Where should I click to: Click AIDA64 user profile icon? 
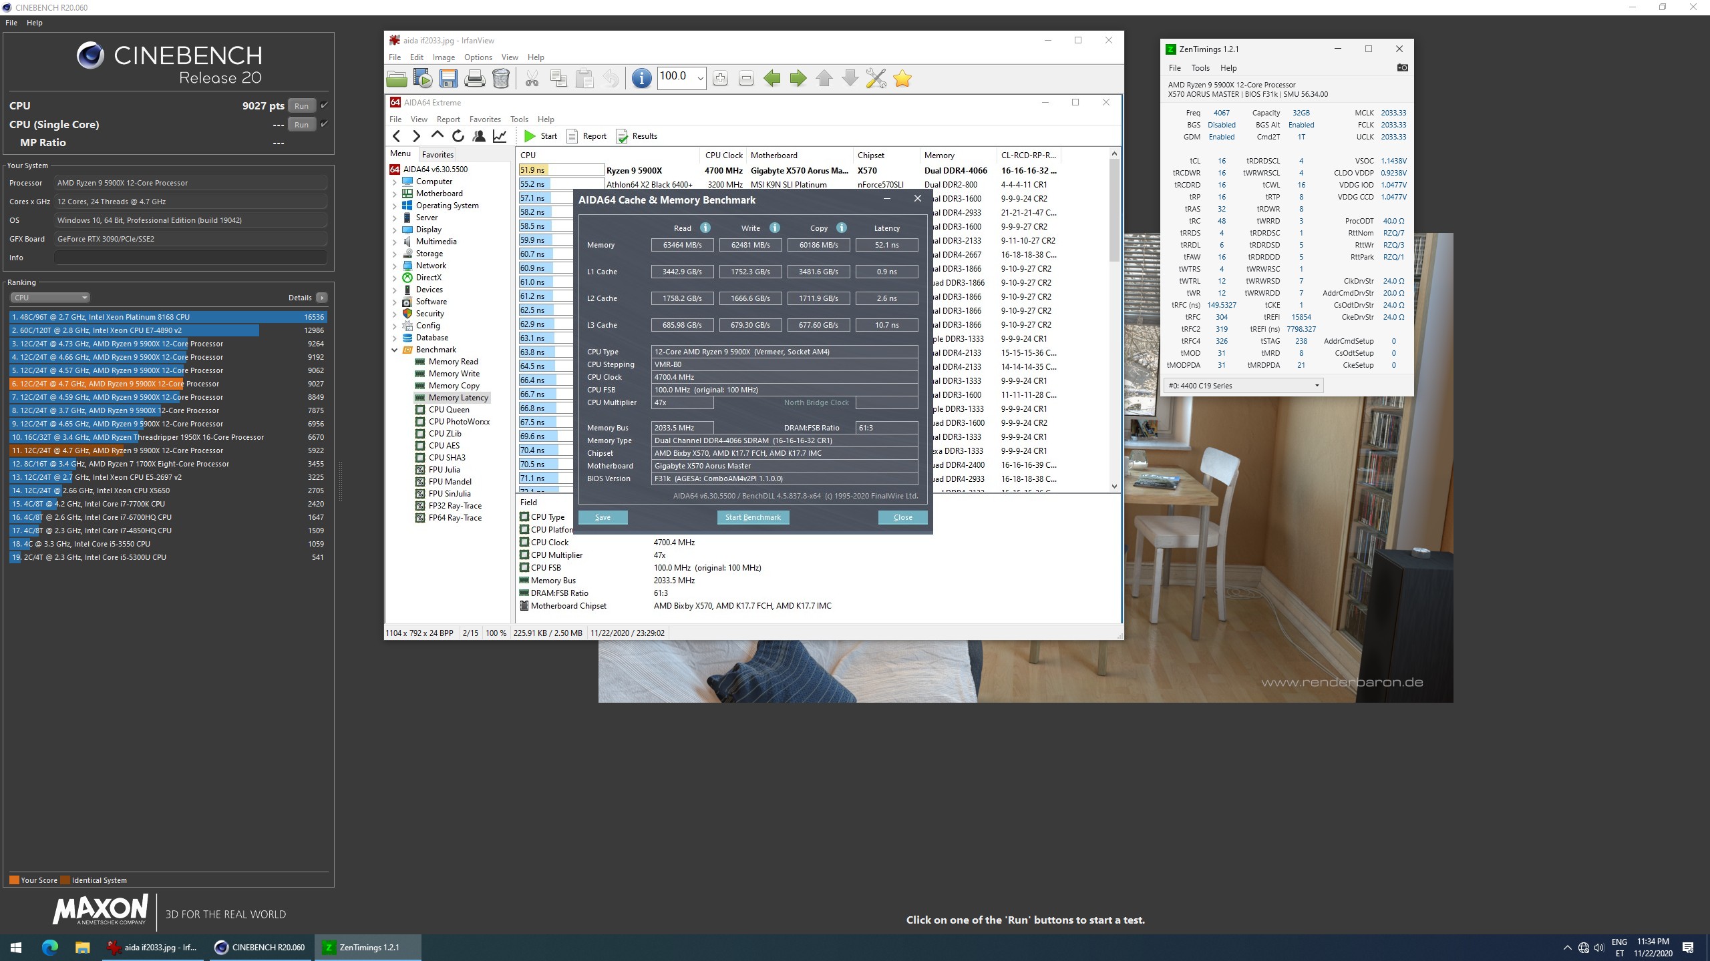coord(479,136)
